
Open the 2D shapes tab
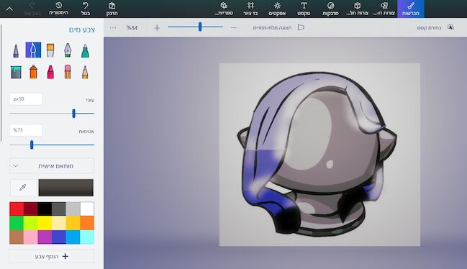(x=384, y=9)
